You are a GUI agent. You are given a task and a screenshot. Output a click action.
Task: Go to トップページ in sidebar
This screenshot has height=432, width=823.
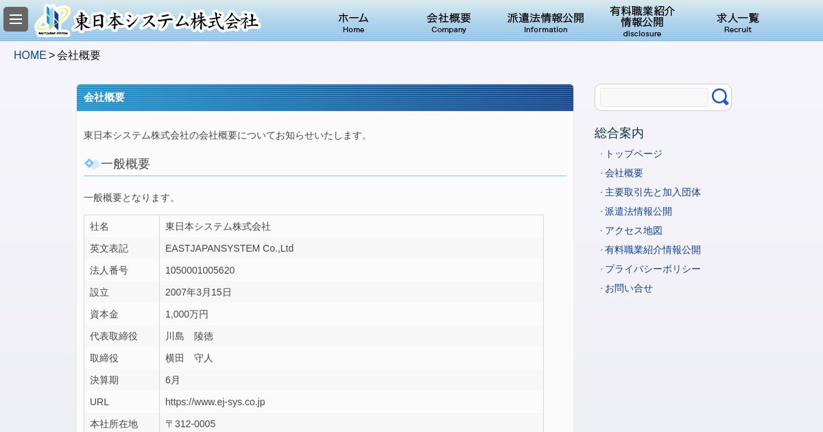point(634,154)
